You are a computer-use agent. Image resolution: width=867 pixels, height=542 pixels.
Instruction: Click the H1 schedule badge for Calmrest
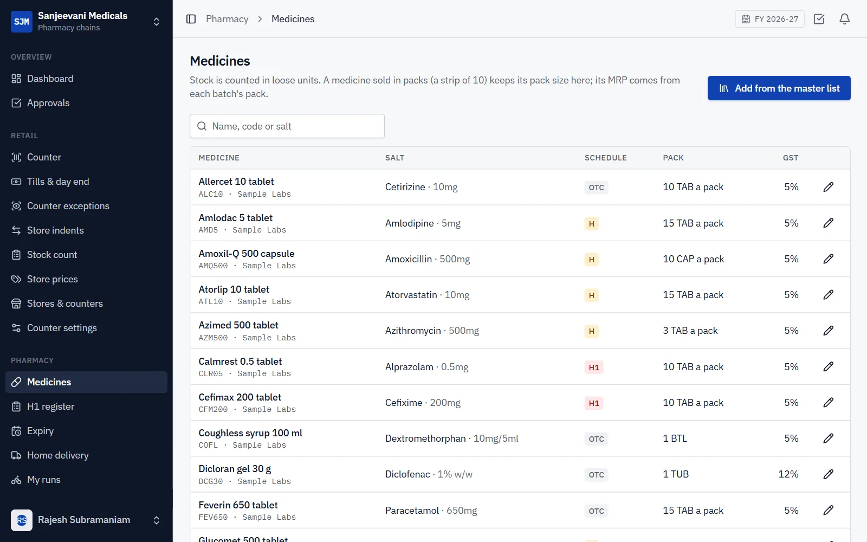coord(594,367)
